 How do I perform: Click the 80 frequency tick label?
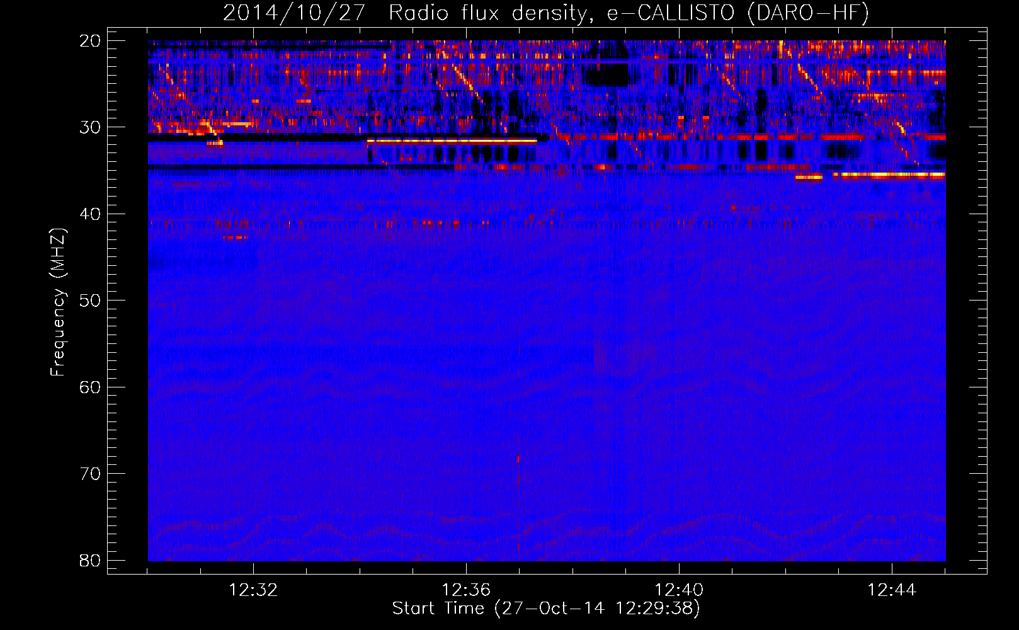[x=90, y=561]
